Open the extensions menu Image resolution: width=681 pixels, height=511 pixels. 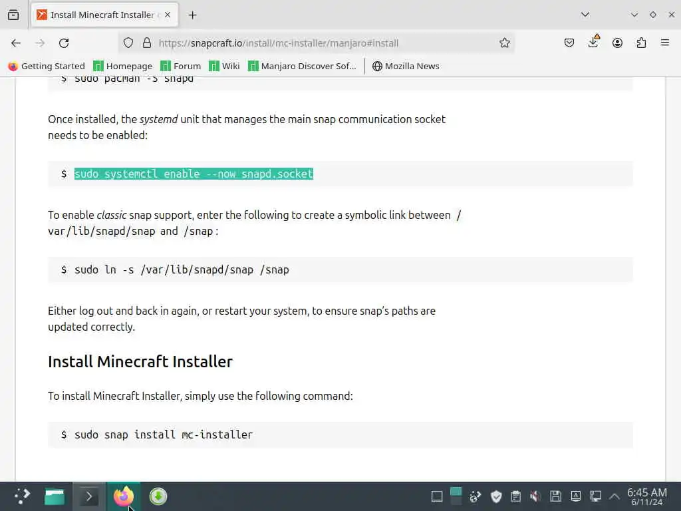point(641,43)
